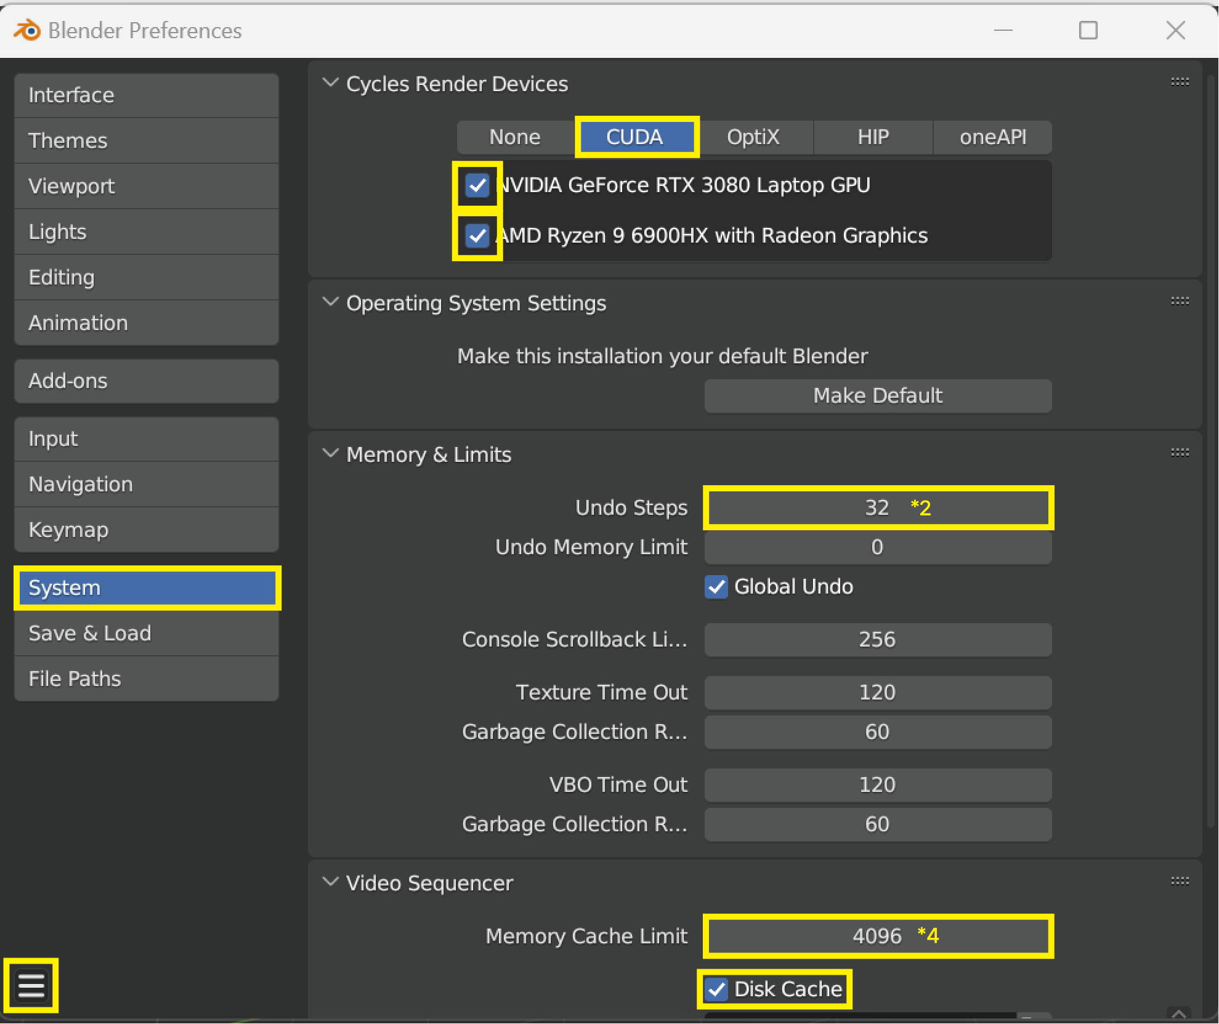The height and width of the screenshot is (1024, 1219).
Task: Grab the Cycles Render Devices panel drag handle
Action: click(1180, 82)
